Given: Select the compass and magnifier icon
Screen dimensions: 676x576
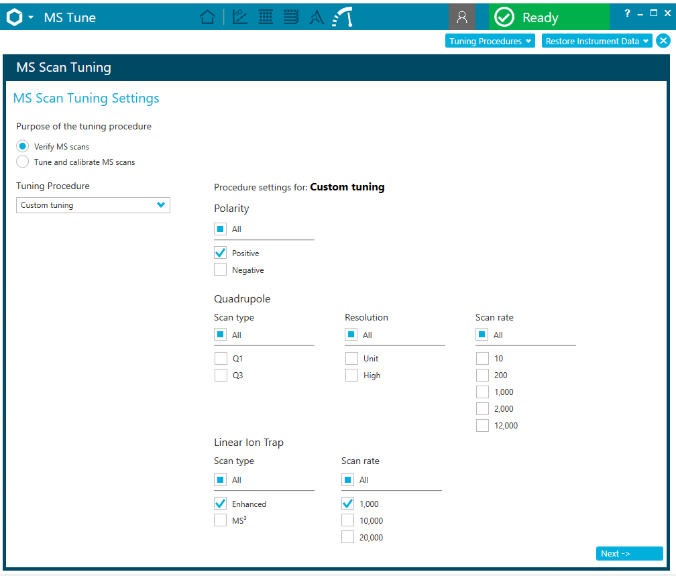Looking at the screenshot, I should 316,18.
